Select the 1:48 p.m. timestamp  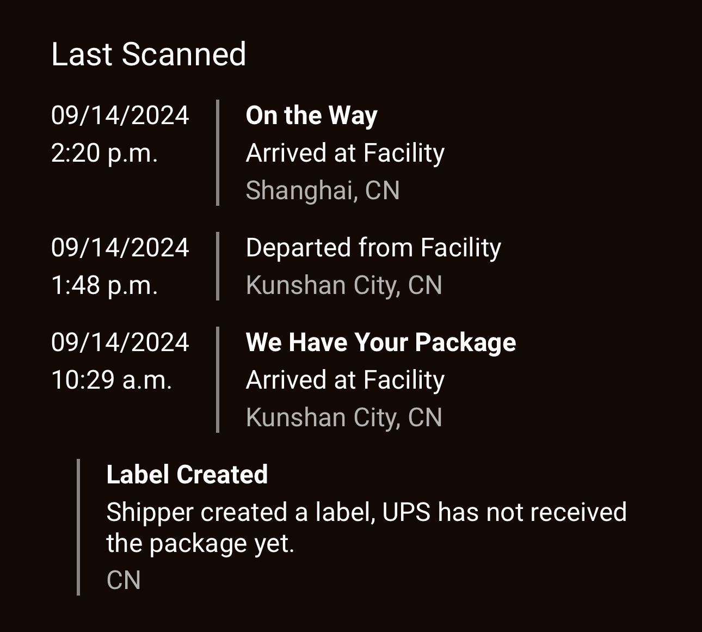pos(104,285)
